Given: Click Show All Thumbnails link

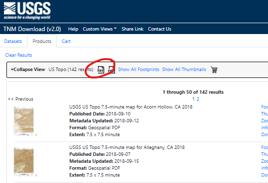Looking at the screenshot, I should 184,70.
